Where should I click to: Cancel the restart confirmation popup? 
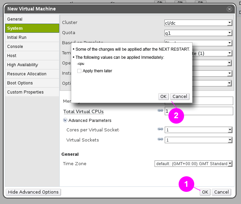coord(180,97)
